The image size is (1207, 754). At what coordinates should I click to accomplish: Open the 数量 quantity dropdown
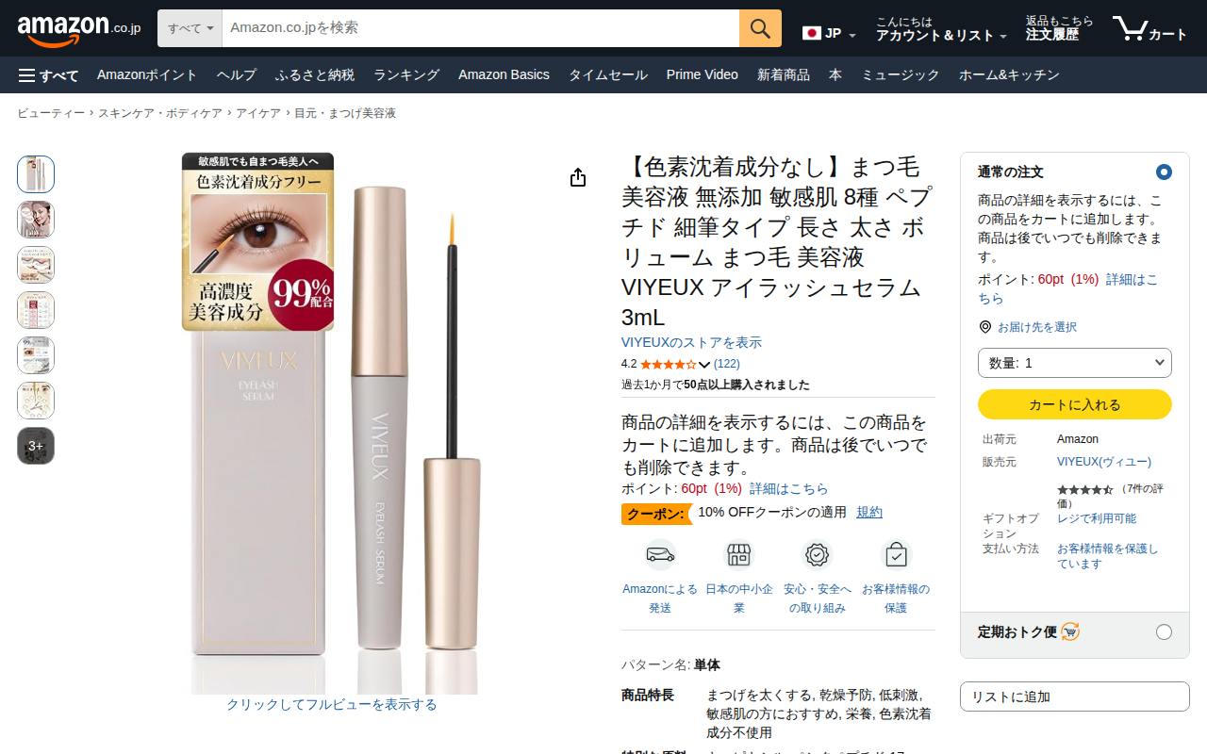point(1075,363)
